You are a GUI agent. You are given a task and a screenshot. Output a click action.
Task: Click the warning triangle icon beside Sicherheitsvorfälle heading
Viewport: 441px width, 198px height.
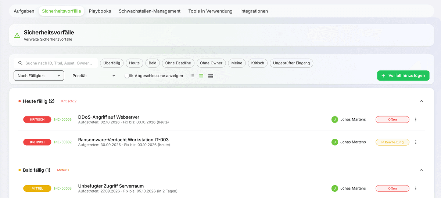tap(17, 36)
